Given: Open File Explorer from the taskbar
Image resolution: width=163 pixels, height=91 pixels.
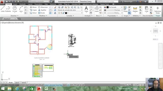Looking at the screenshot, I should [9, 89].
